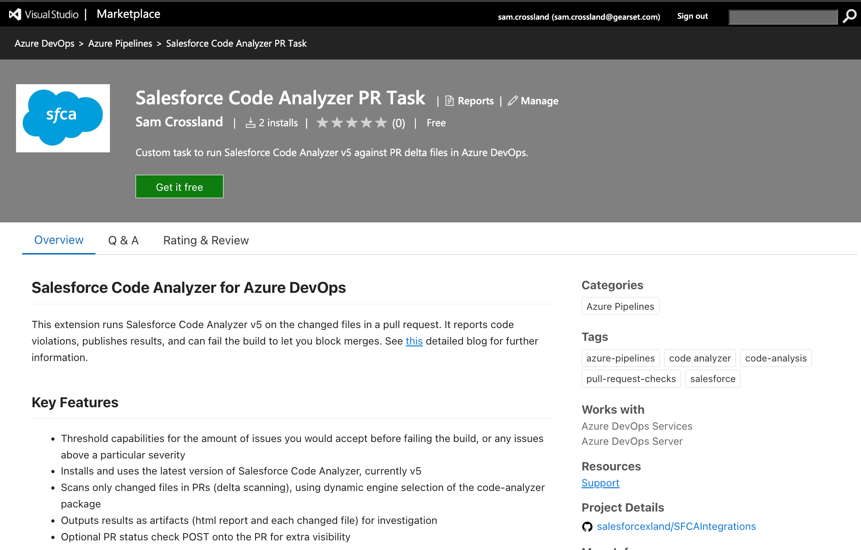Click the Visual Studio logo icon

[15, 15]
